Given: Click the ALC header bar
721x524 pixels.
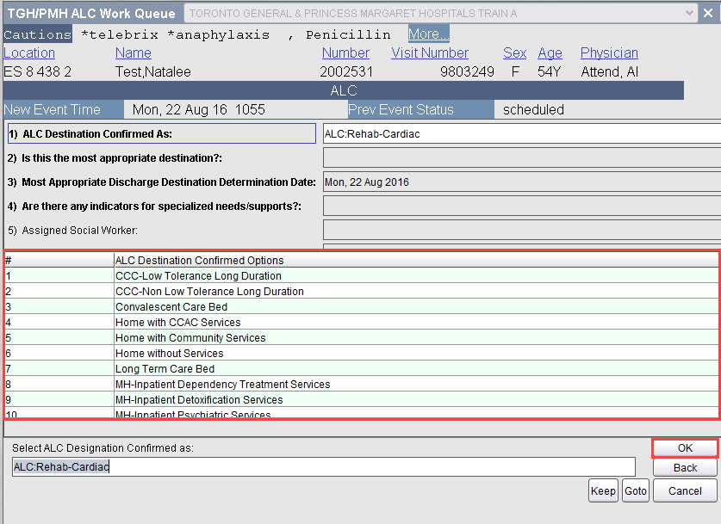Looking at the screenshot, I should 344,90.
